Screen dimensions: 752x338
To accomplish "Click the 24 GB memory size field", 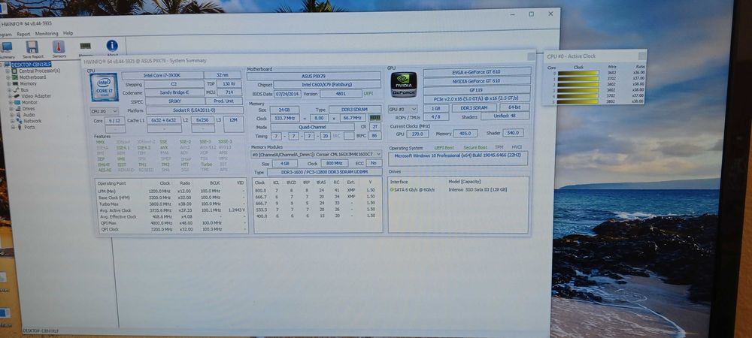I will click(x=285, y=110).
